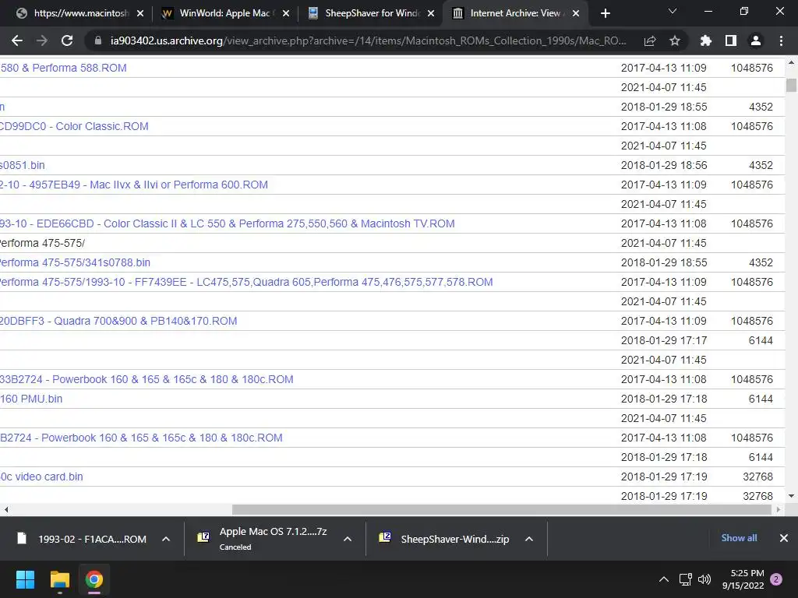Show hidden system tray icons
This screenshot has height=598, width=798.
point(664,579)
